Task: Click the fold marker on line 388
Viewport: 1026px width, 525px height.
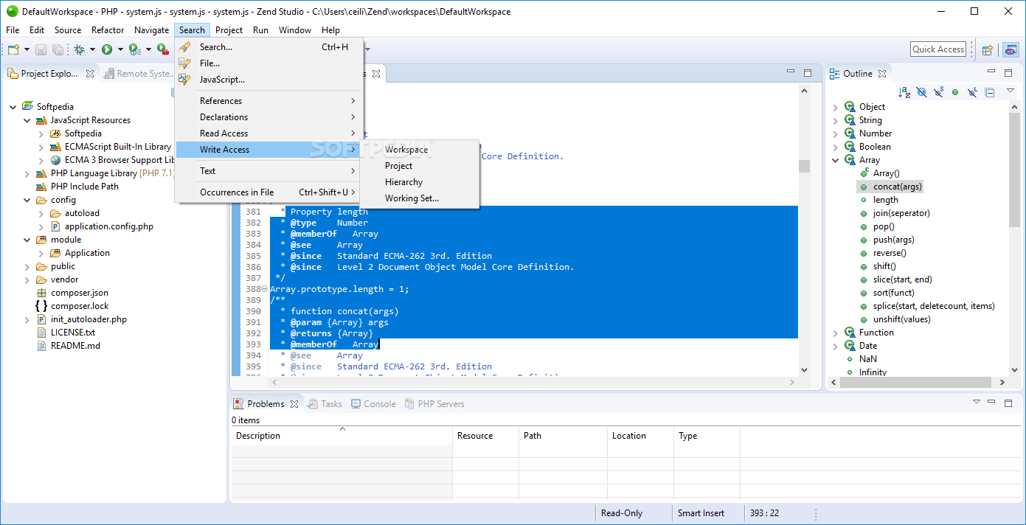Action: (264, 289)
